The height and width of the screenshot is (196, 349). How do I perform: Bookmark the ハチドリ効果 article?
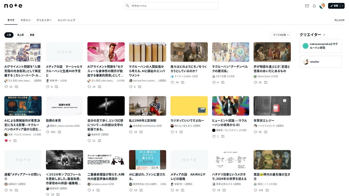point(224,190)
